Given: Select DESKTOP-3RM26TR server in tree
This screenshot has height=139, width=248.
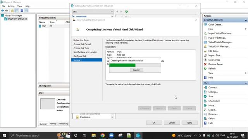Looking at the screenshot, I should tap(17, 19).
